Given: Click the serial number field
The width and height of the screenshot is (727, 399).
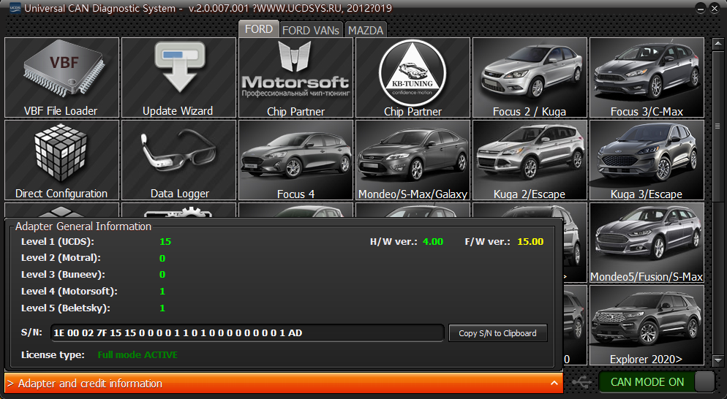Looking at the screenshot, I should (x=247, y=332).
